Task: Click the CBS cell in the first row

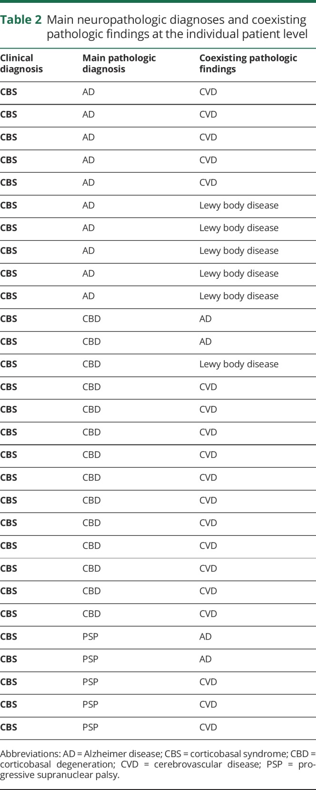Action: pyautogui.click(x=9, y=92)
